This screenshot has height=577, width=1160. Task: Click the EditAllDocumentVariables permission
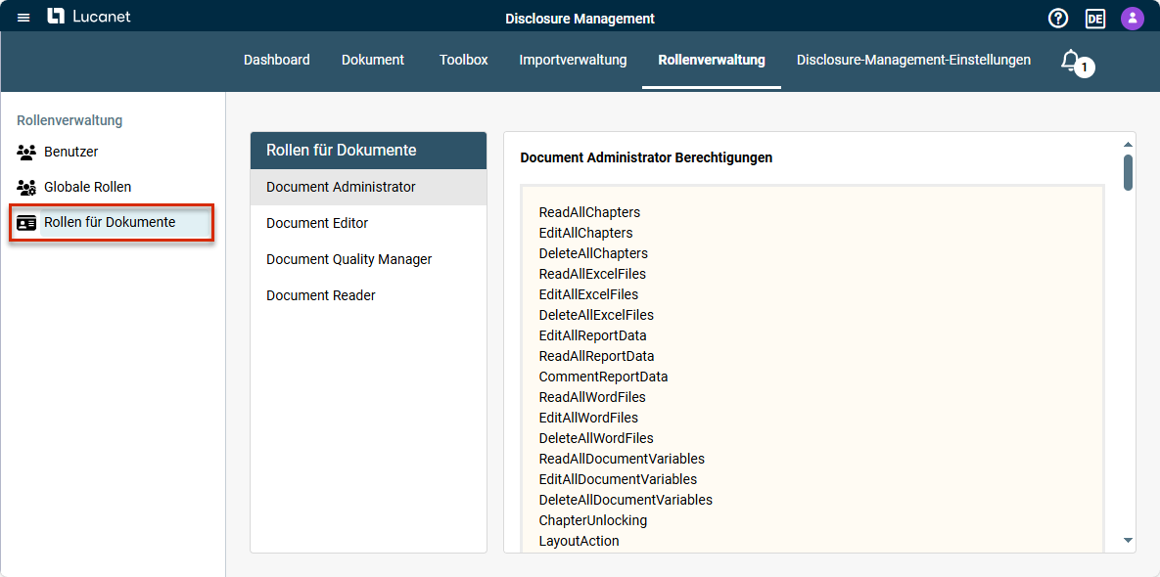pos(618,479)
